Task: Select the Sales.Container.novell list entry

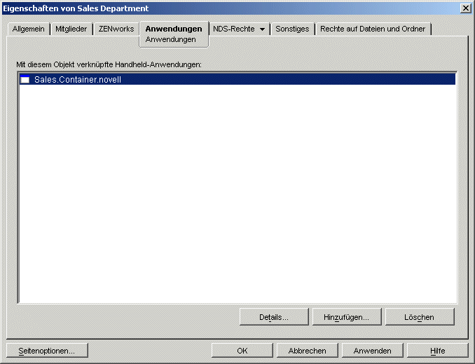Action: click(x=238, y=80)
